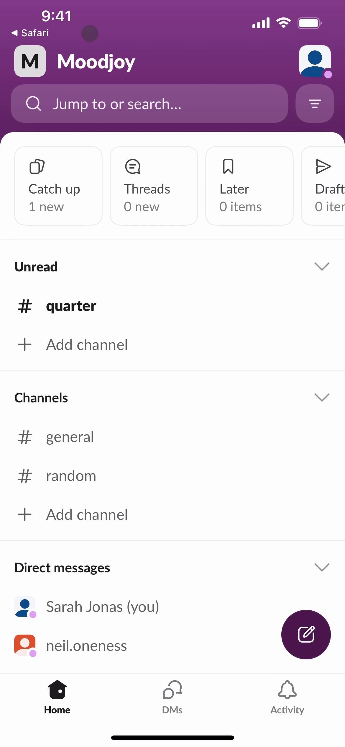Viewport: 345px width, 747px height.
Task: Open the unread quarter channel
Action: [x=71, y=306]
